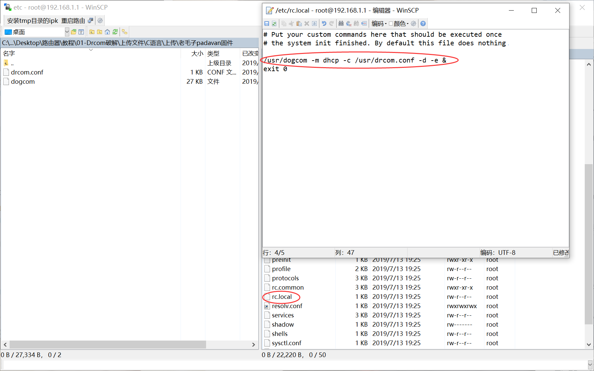Click the local panel scroll-left arrow
This screenshot has width=594, height=371.
coord(5,345)
